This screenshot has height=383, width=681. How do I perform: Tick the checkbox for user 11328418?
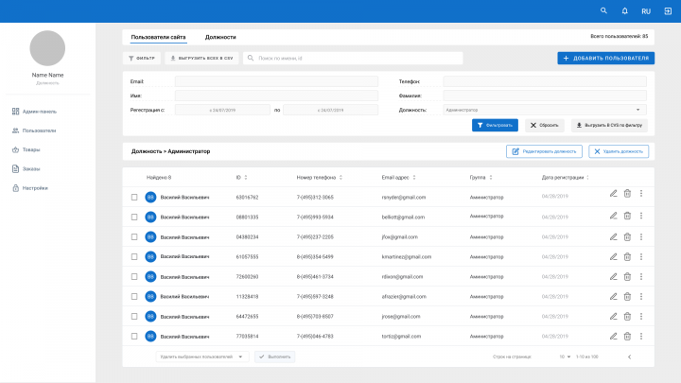[x=134, y=297]
